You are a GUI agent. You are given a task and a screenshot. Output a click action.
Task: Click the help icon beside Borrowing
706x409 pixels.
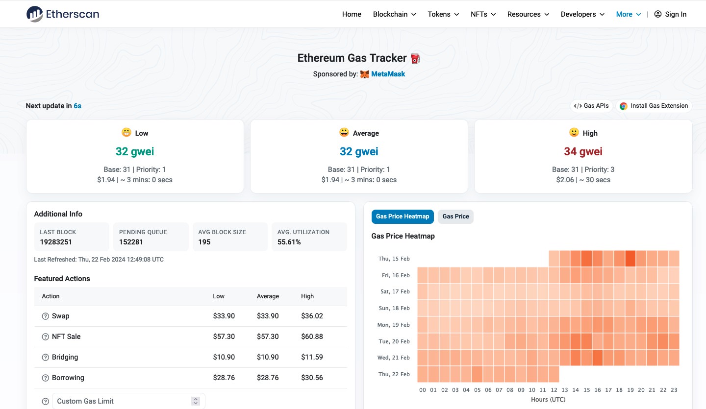[x=46, y=378]
